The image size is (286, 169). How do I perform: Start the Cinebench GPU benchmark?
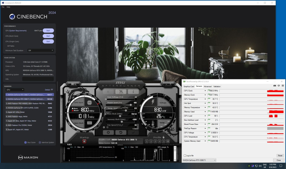48,31
